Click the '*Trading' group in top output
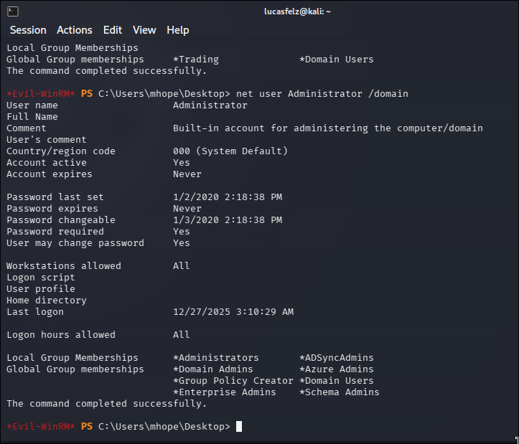 point(196,60)
